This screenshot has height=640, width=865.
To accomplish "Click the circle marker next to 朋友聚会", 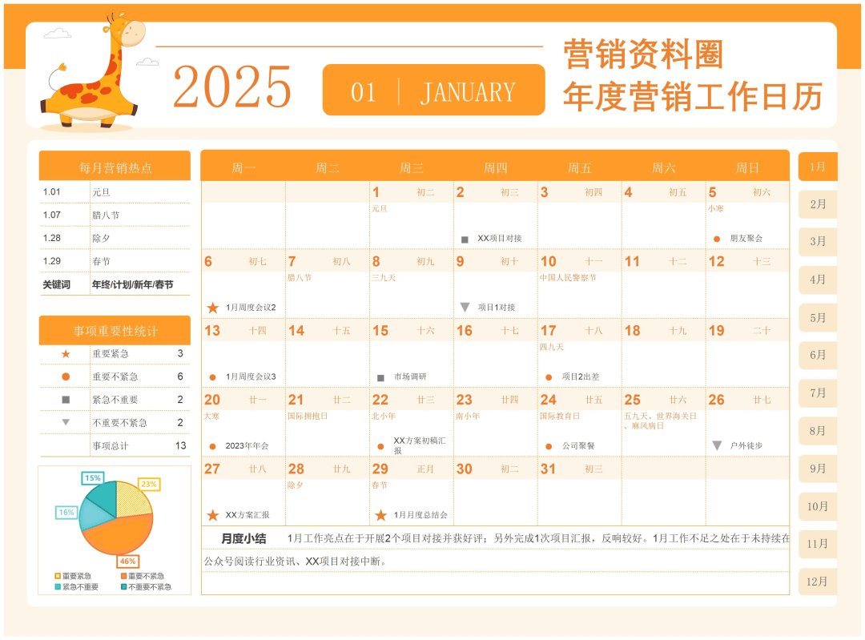I will point(715,236).
